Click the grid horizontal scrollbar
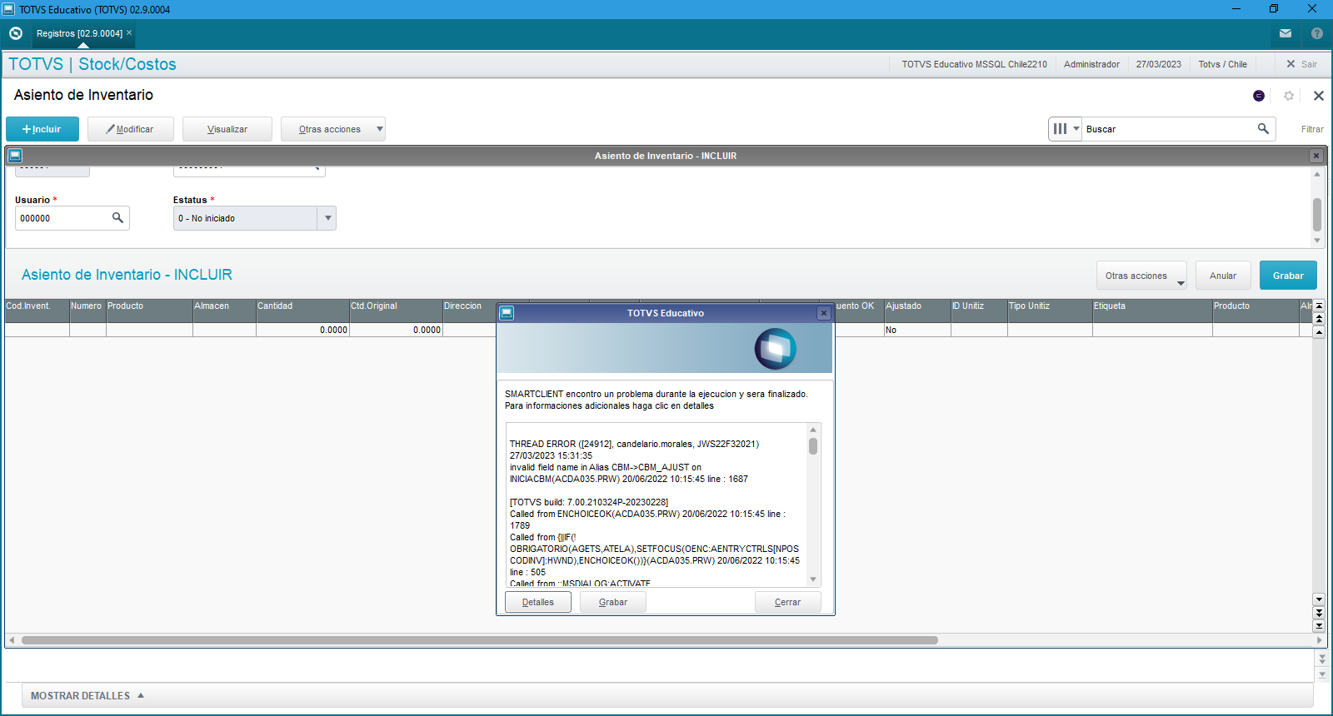The image size is (1333, 716). pyautogui.click(x=480, y=640)
